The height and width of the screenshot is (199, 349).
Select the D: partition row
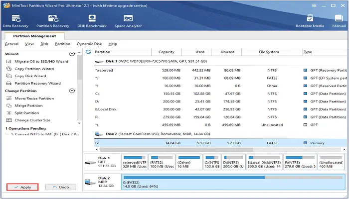point(220,101)
